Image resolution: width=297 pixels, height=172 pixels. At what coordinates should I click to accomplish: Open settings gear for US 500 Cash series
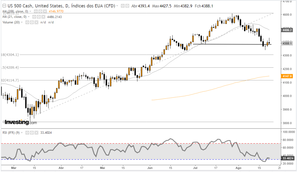[x=127, y=6]
